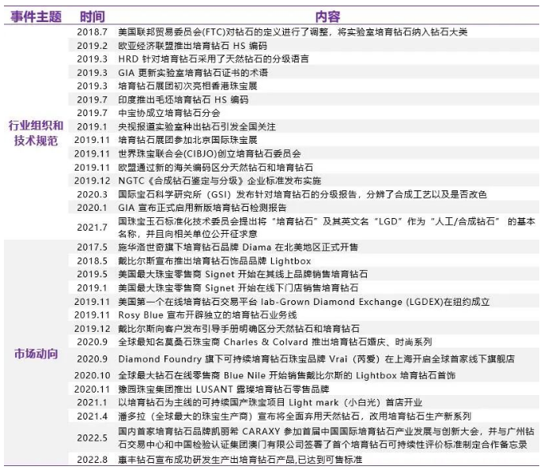This screenshot has width=544, height=474.
Task: Click the 时间 column header
Action: [93, 17]
